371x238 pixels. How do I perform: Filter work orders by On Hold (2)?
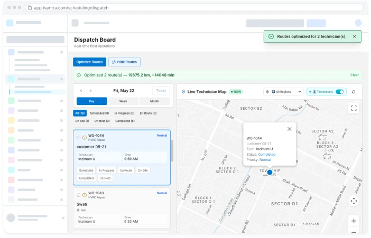102,121
